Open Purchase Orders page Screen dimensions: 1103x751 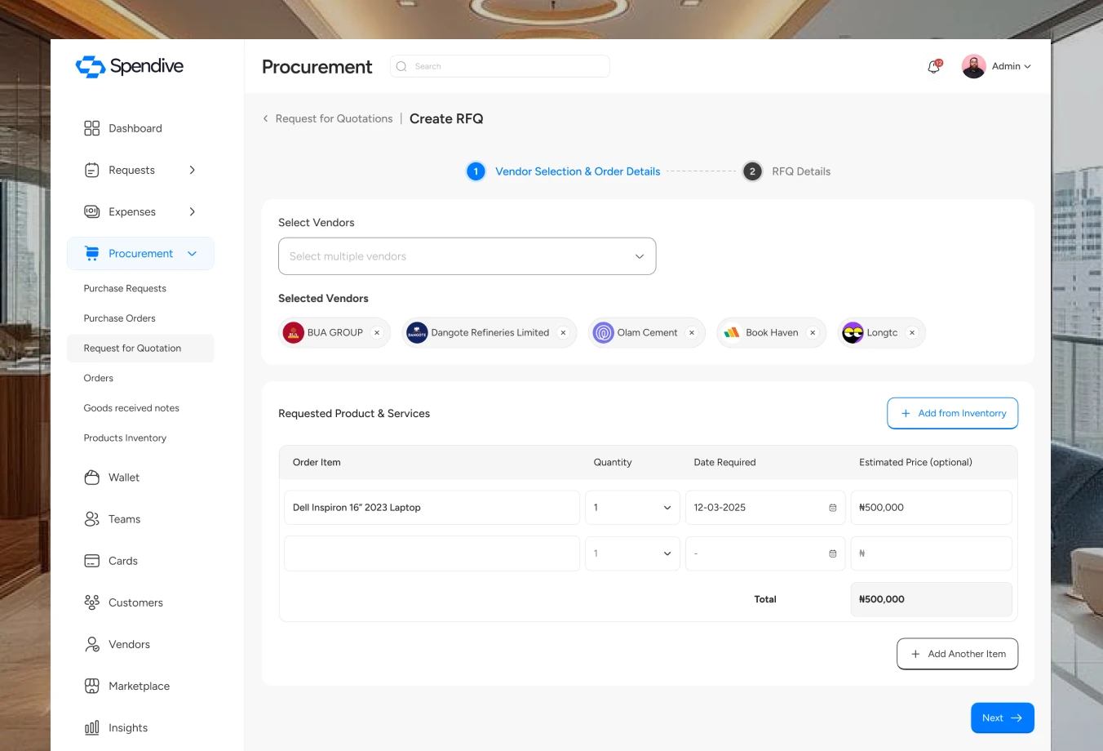pos(119,318)
